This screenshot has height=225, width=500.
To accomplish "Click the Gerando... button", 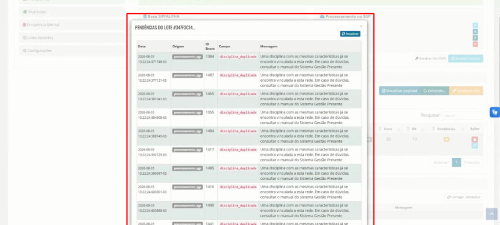I will click(435, 91).
